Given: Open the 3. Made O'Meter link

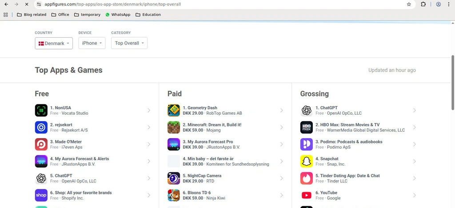Looking at the screenshot, I should [x=66, y=142].
